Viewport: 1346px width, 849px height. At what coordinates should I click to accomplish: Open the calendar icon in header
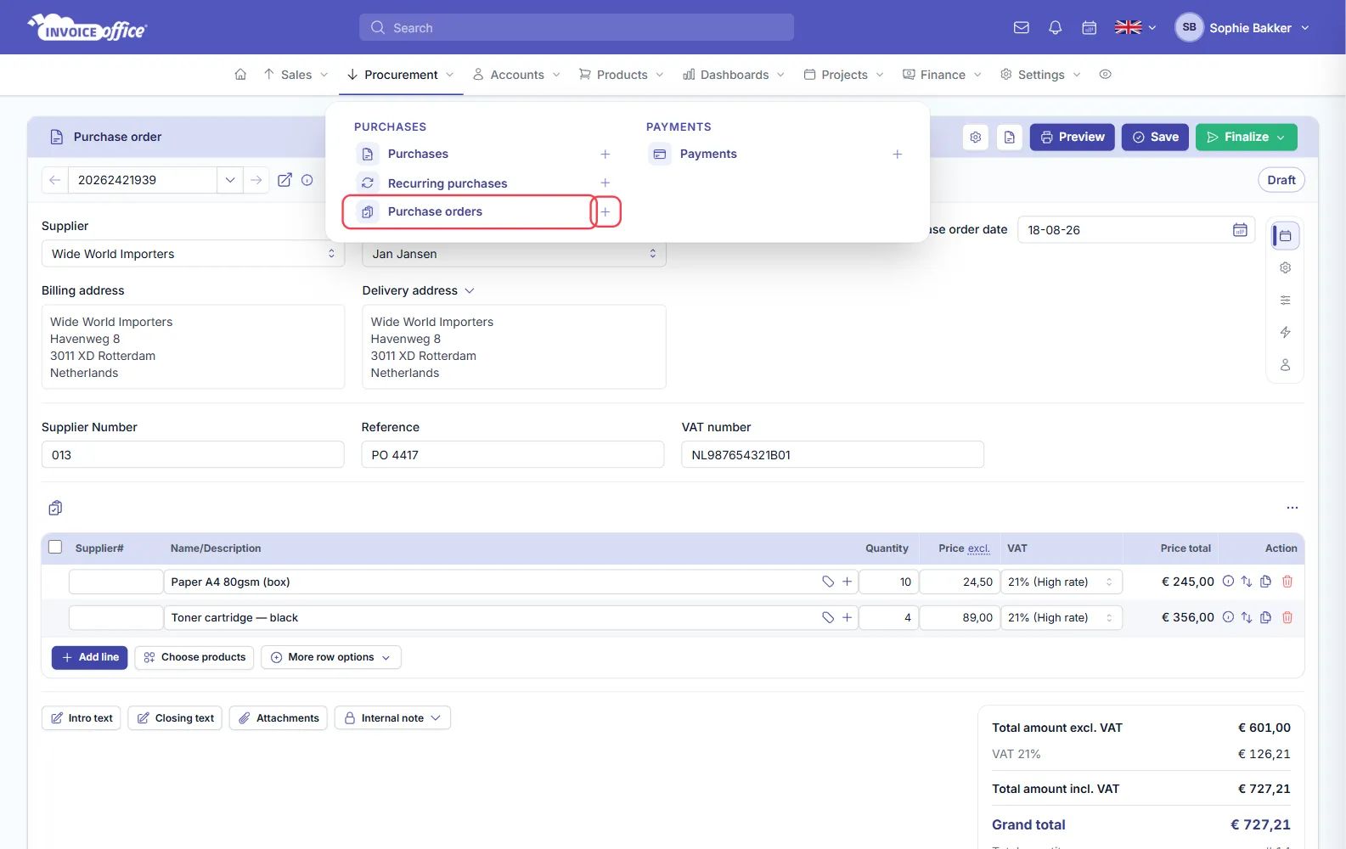pos(1090,28)
